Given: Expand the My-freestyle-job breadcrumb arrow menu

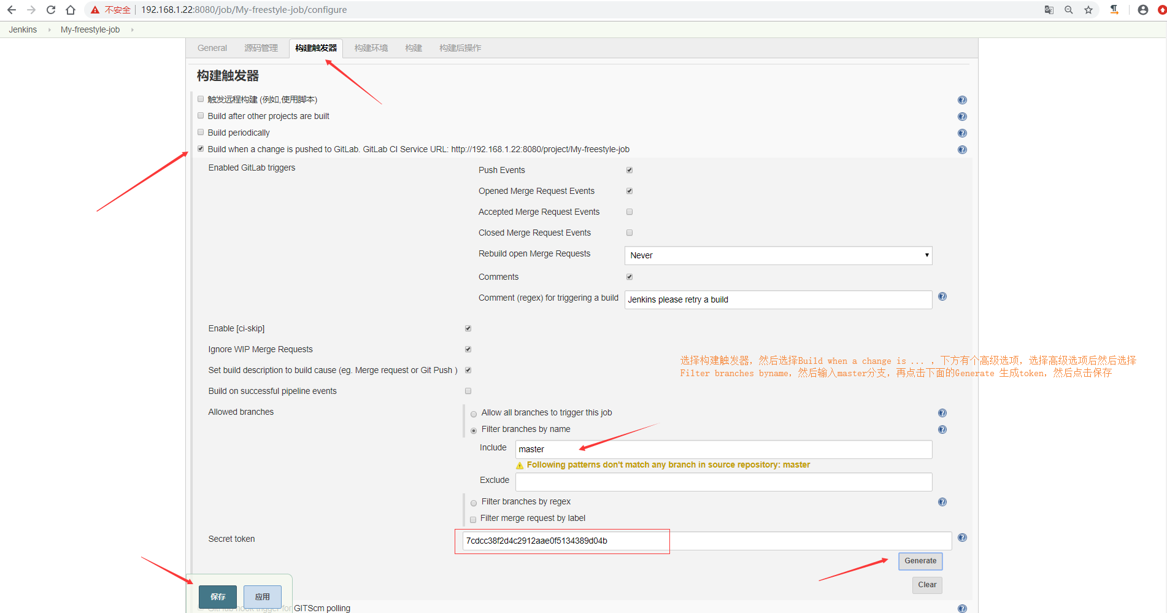Looking at the screenshot, I should coord(132,29).
